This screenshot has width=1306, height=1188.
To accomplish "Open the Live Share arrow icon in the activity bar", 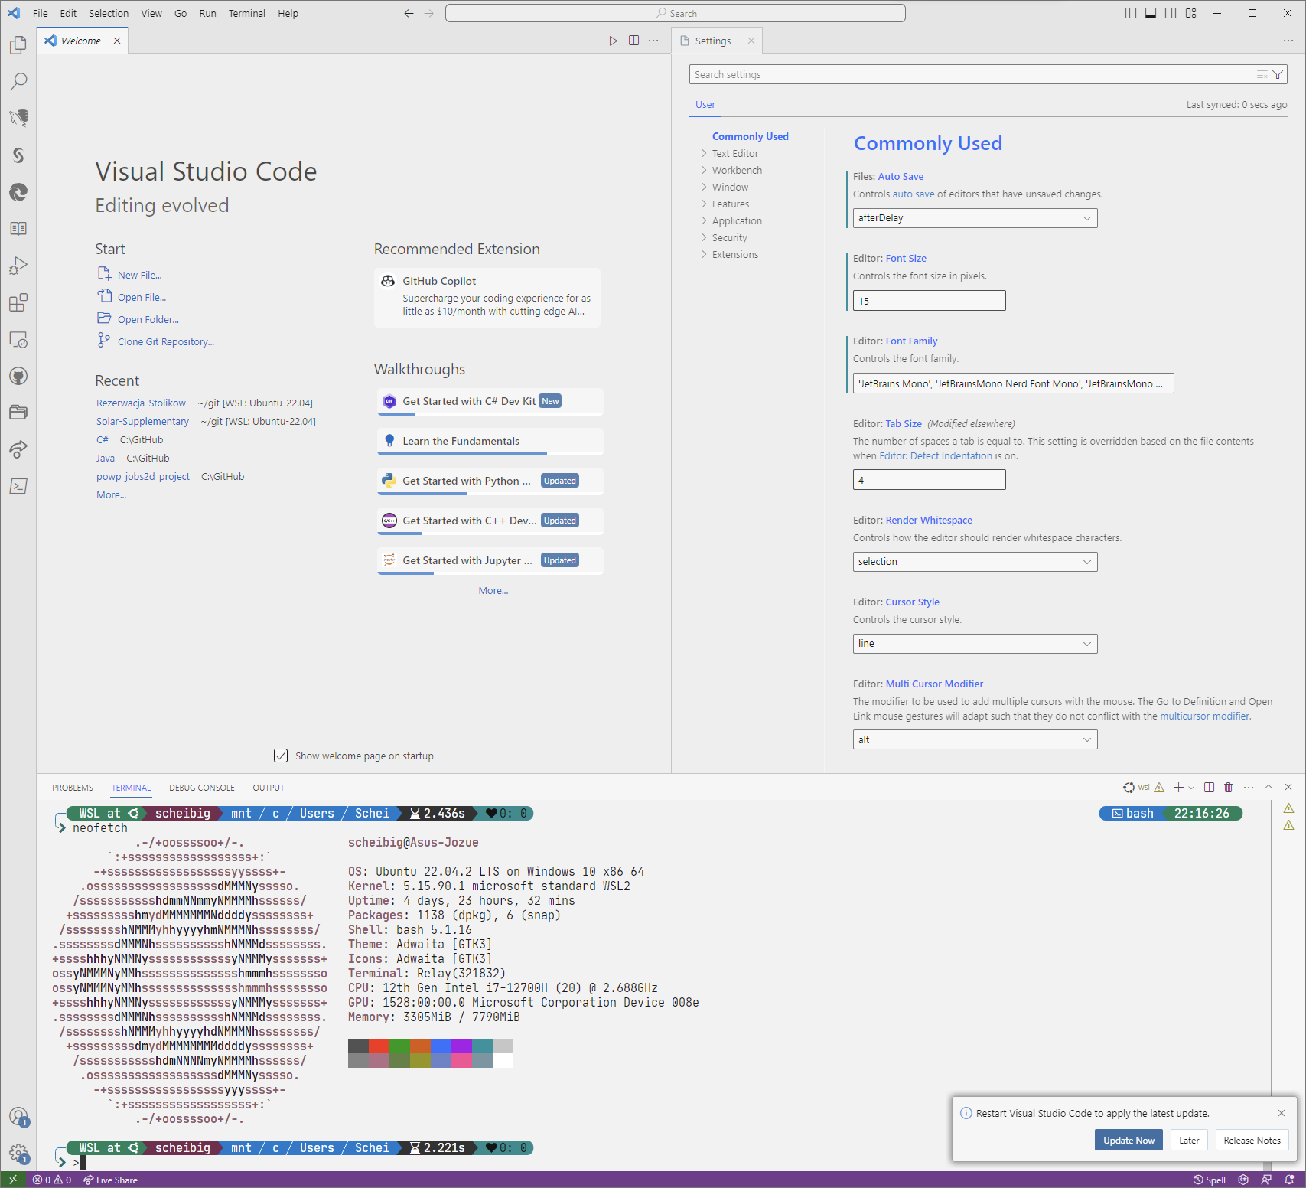I will pos(18,449).
